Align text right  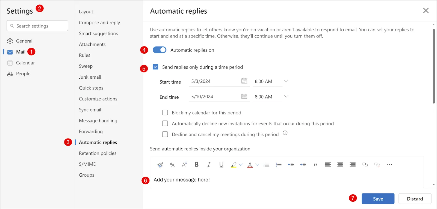[x=353, y=165]
